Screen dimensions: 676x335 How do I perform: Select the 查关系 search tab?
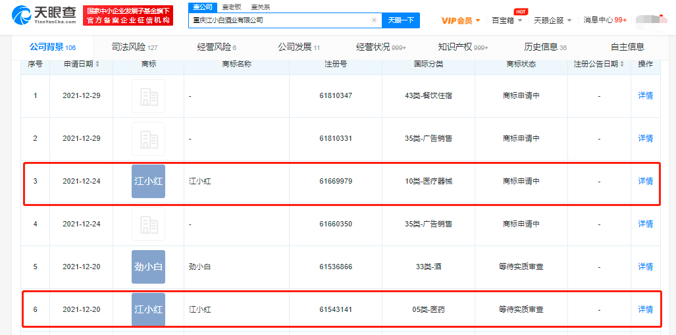pyautogui.click(x=261, y=7)
